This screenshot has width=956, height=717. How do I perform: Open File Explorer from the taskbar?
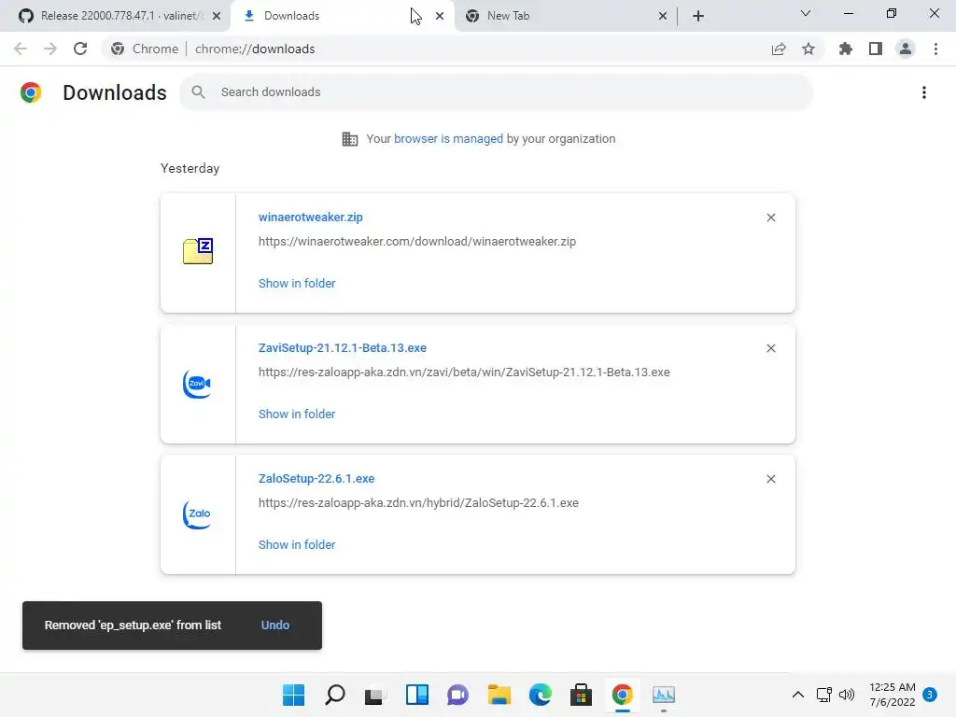pyautogui.click(x=499, y=695)
